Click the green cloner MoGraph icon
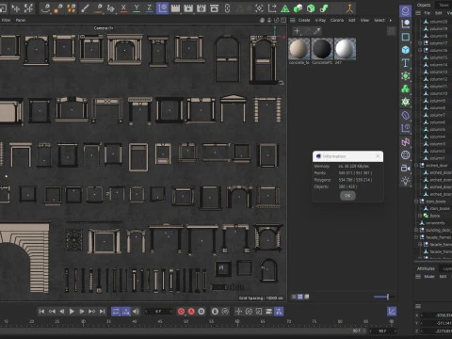 tap(406, 89)
